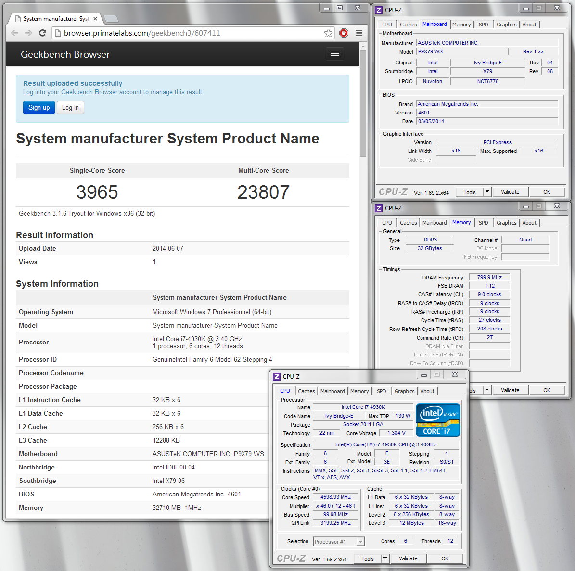Select Graphics tab in Memory window

(506, 223)
